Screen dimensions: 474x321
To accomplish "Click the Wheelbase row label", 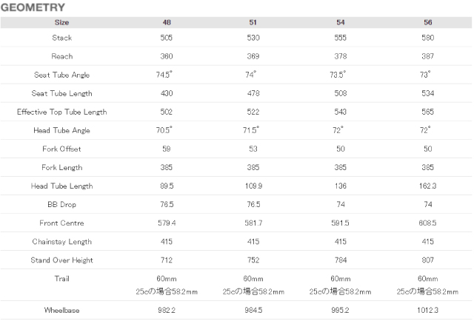I will click(62, 310).
